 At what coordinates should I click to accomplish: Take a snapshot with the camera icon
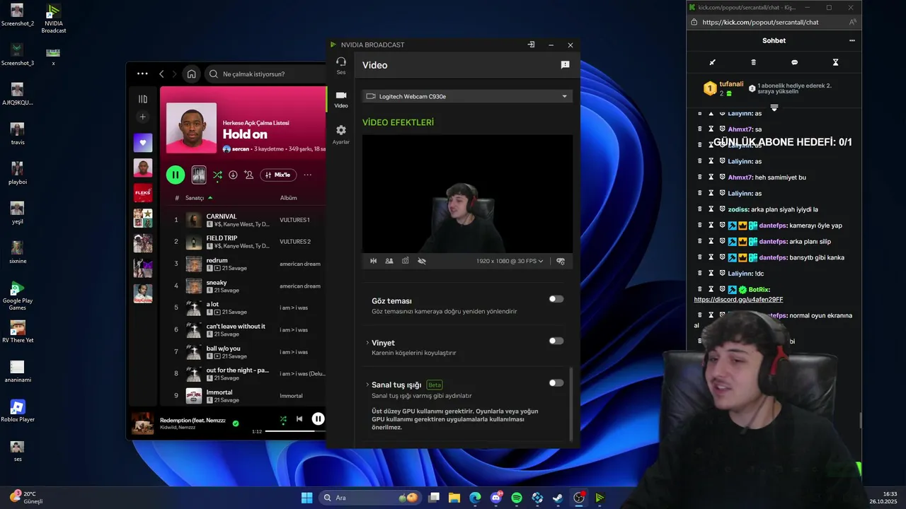pos(406,261)
